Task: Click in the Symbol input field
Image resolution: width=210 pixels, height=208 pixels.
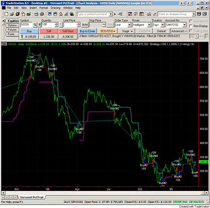Action: point(27,25)
